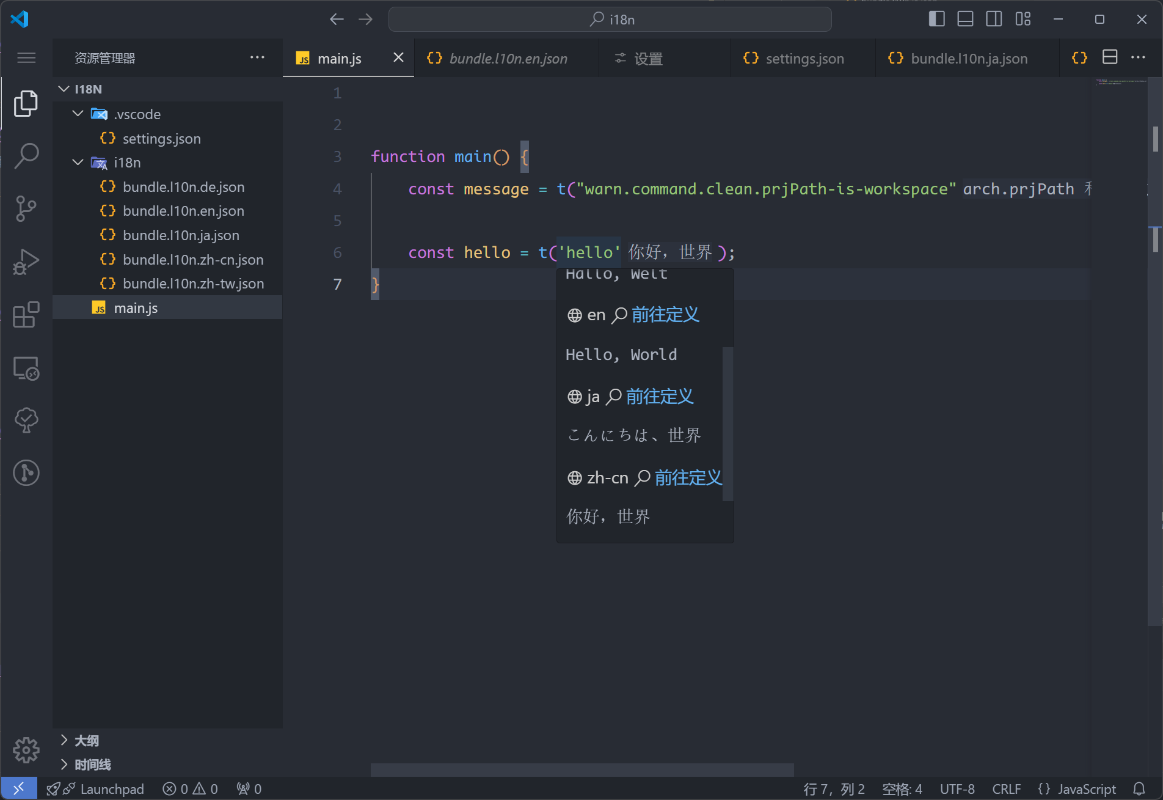Click the VS Code logo icon
This screenshot has width=1163, height=800.
tap(20, 19)
